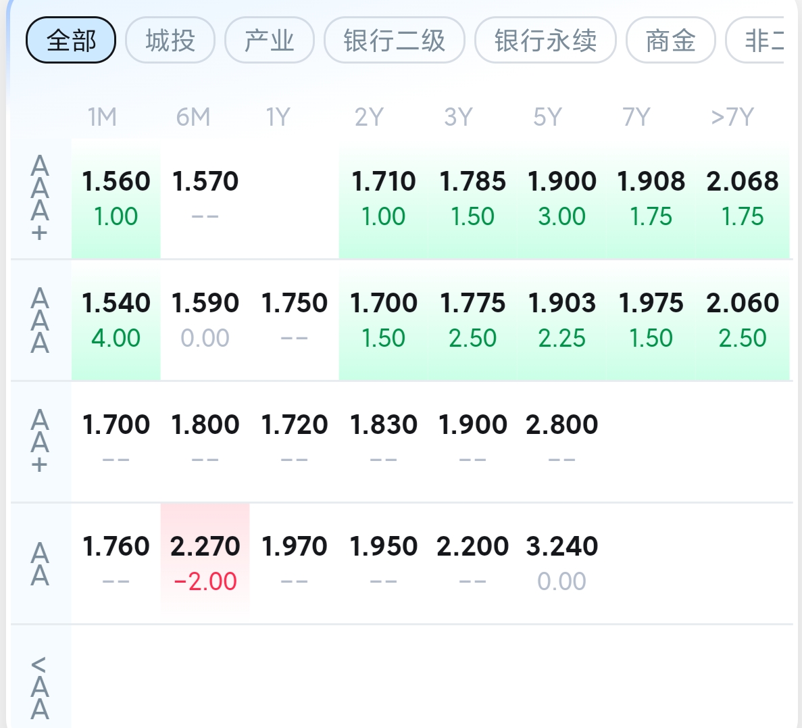Viewport: 802px width, 728px height.
Task: Select the <AA rating row label
Action: tap(40, 687)
